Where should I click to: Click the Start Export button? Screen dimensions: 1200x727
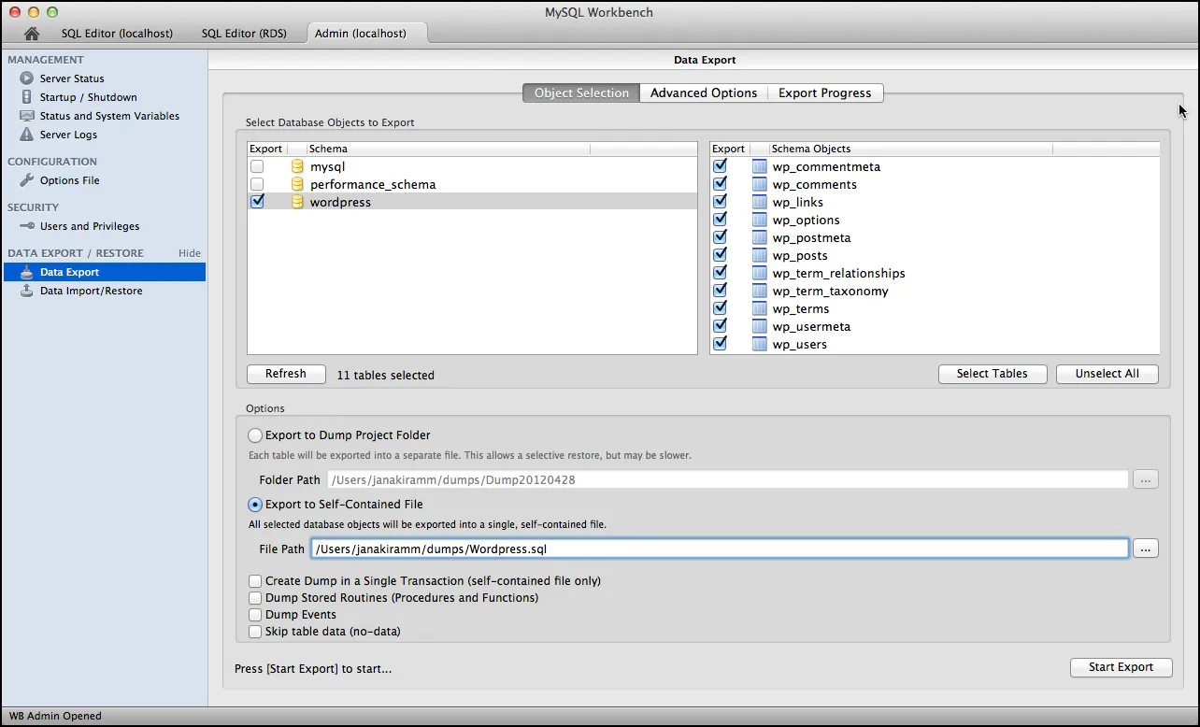(x=1121, y=667)
